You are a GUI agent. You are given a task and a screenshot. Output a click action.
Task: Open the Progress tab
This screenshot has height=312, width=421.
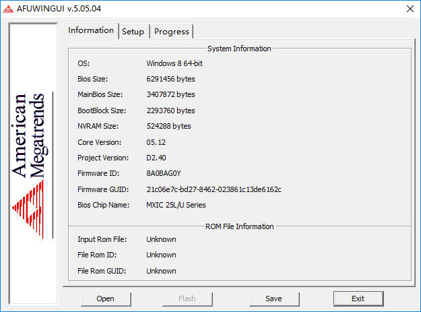[172, 32]
